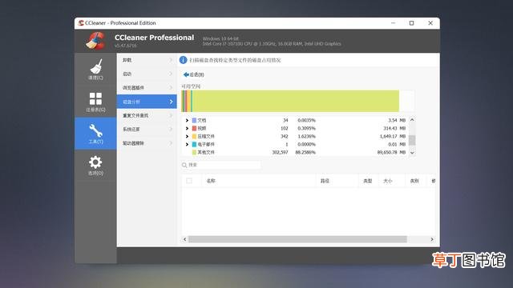Click the 1,649.17 MB size value
Image resolution: width=513 pixels, height=288 pixels.
(393, 136)
